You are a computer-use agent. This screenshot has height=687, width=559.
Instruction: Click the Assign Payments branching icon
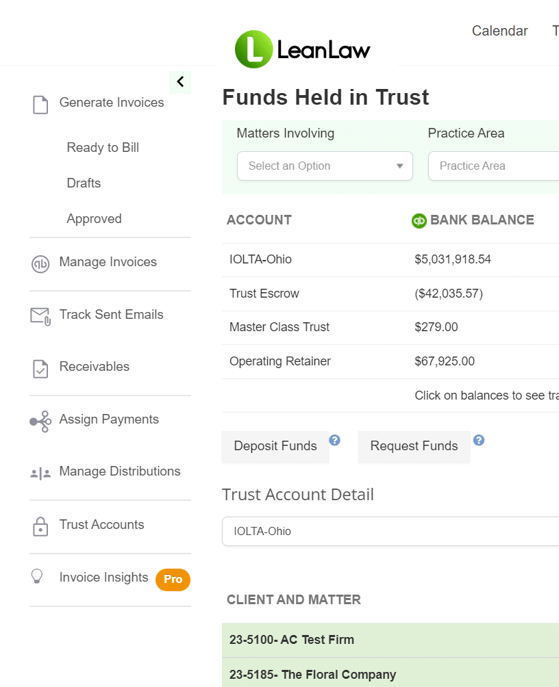coord(40,420)
